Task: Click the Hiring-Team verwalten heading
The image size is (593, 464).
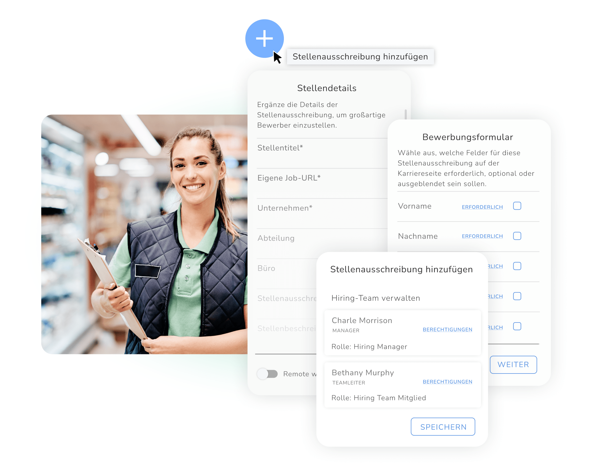Action: (376, 298)
